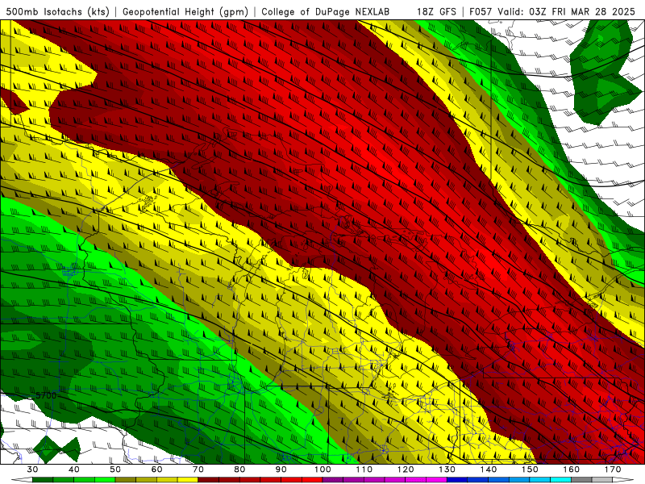Click the 170 value on the color scale

coord(613,469)
